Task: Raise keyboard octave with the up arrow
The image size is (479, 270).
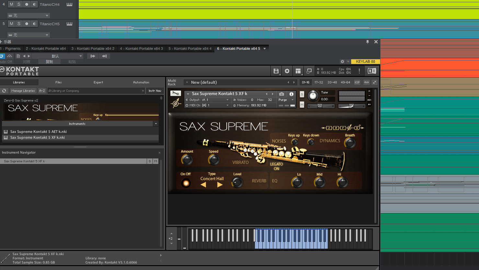Action: 171,233
